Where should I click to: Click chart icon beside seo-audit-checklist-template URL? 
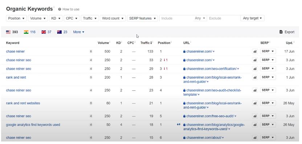pyautogui.click(x=255, y=90)
